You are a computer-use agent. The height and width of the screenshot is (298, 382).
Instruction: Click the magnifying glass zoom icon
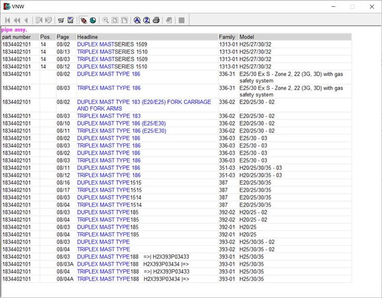105,20
